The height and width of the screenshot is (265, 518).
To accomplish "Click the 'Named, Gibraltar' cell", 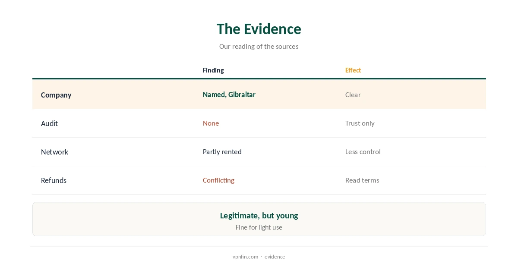I will click(x=229, y=95).
